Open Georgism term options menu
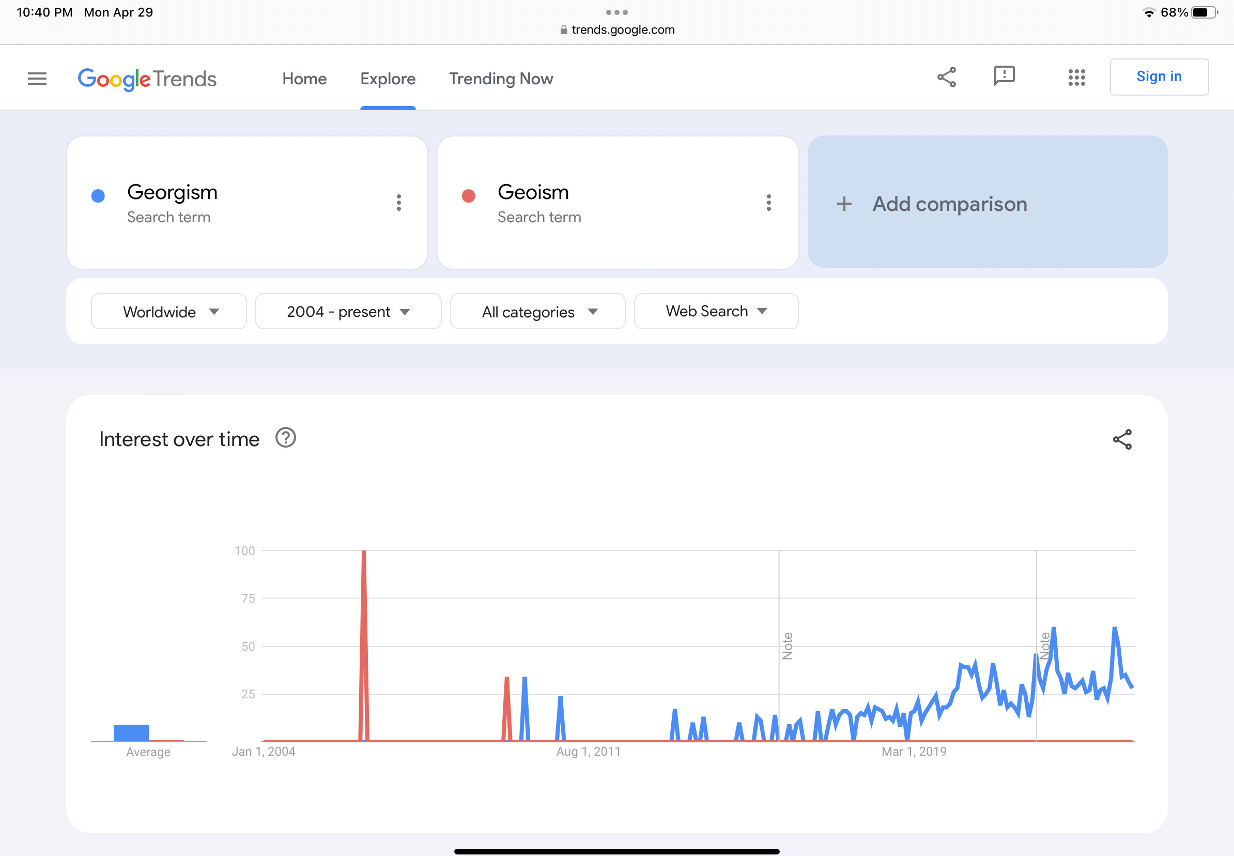The height and width of the screenshot is (856, 1234). [398, 203]
